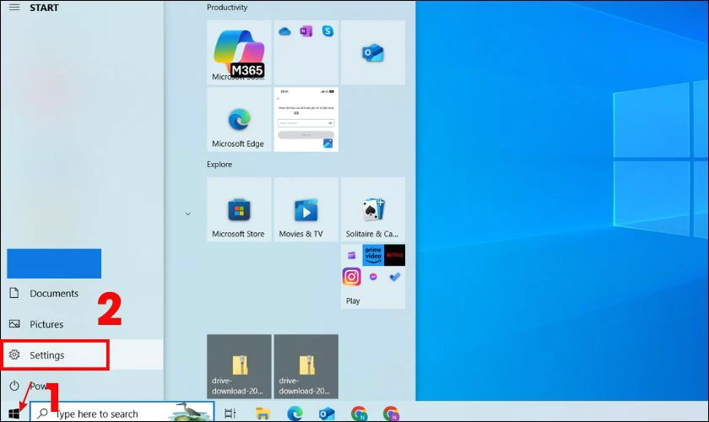The image size is (709, 422).
Task: Click the chevron beside the Explore tiles
Action: (x=187, y=214)
